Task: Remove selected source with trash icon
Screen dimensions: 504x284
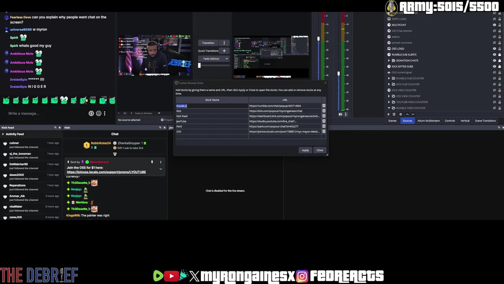Action: click(x=395, y=114)
